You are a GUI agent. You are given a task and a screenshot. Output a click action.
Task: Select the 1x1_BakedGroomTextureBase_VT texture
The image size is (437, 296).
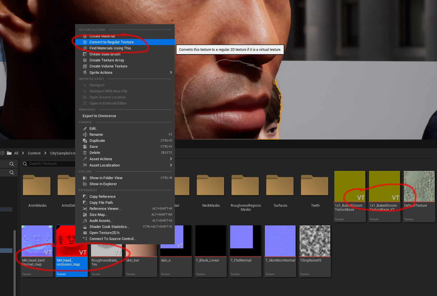coord(384,196)
